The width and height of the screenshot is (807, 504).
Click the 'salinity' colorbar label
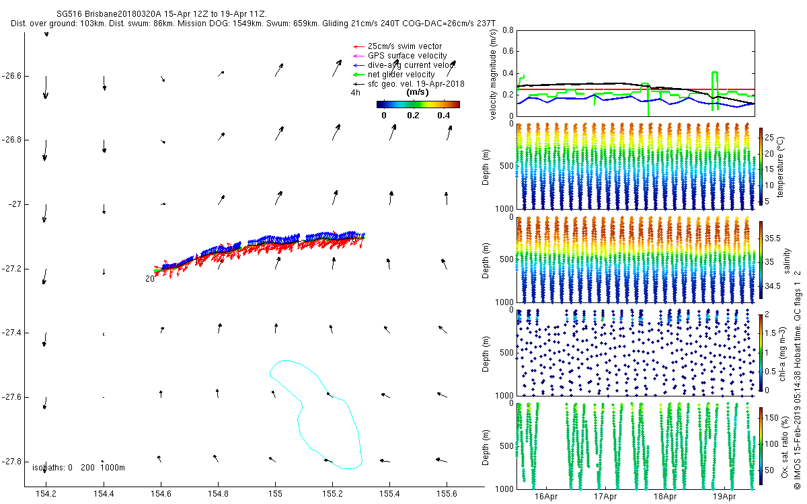pyautogui.click(x=787, y=259)
